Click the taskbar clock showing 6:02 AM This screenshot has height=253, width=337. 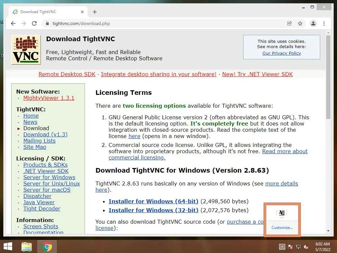[323, 247]
